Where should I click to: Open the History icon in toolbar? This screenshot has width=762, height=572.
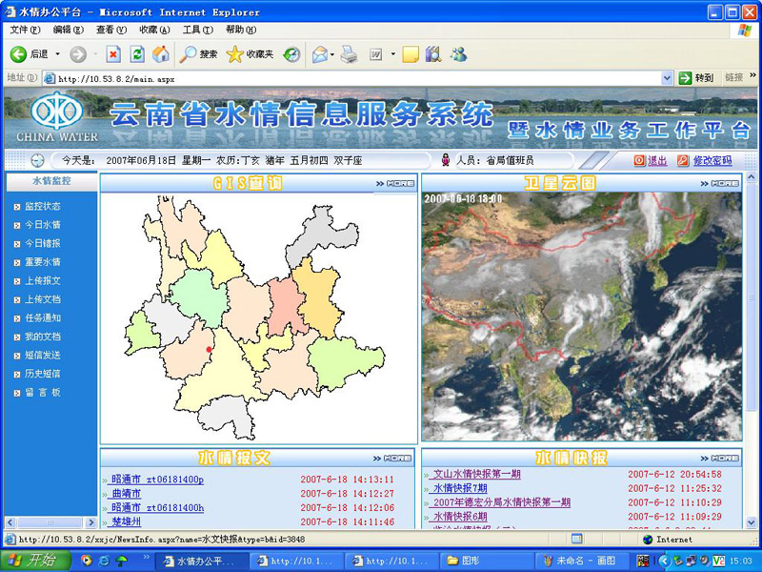pyautogui.click(x=292, y=54)
